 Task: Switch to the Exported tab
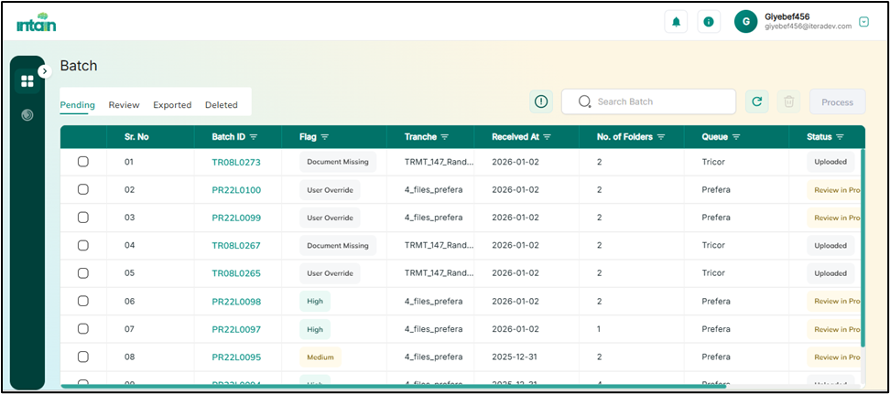[x=172, y=105]
